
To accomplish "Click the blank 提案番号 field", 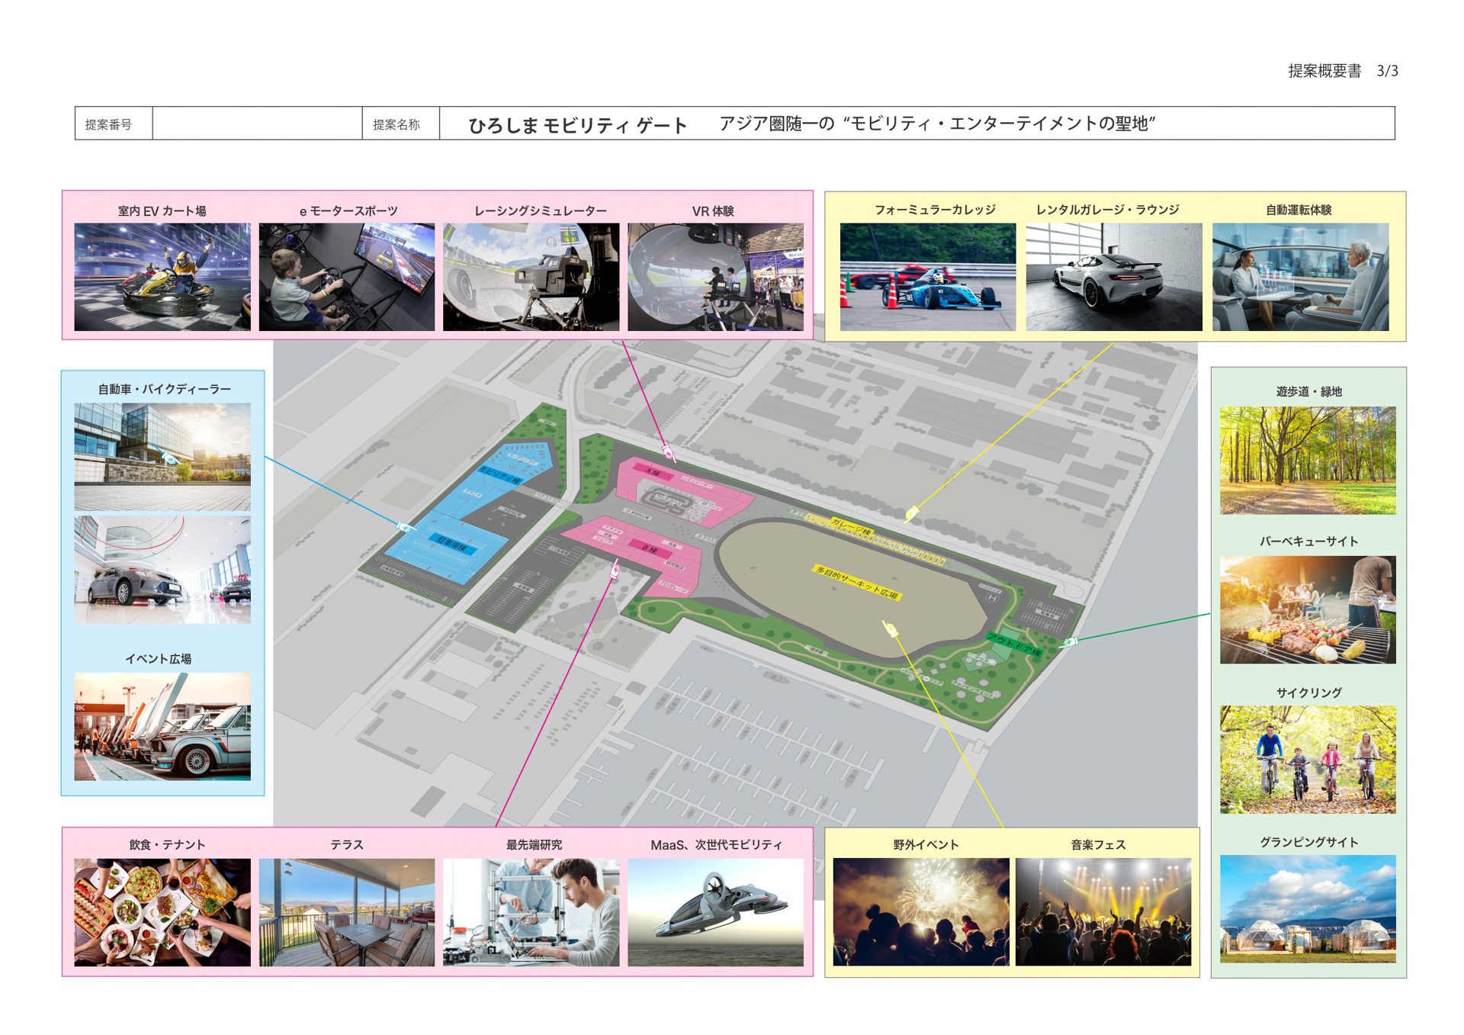I will click(257, 124).
